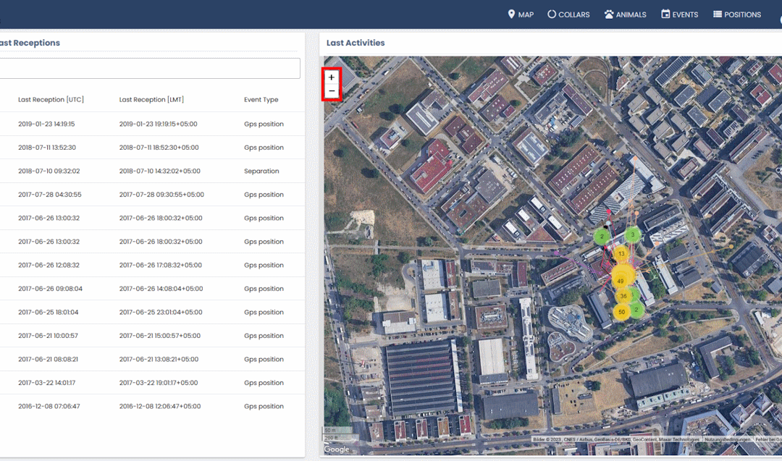The height and width of the screenshot is (461, 782).
Task: Click the collar ring icon
Action: (552, 14)
